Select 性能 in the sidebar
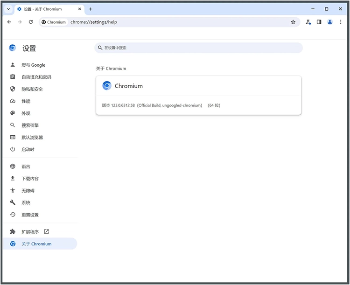 point(26,101)
